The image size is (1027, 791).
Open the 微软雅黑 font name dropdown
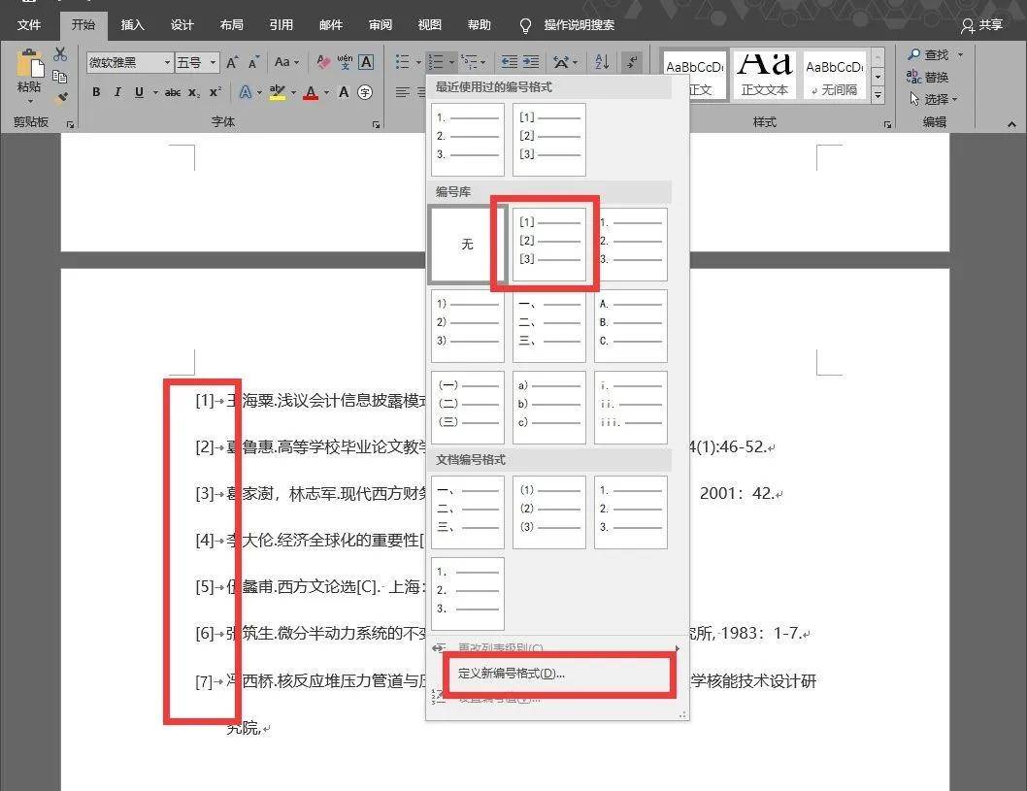point(167,63)
